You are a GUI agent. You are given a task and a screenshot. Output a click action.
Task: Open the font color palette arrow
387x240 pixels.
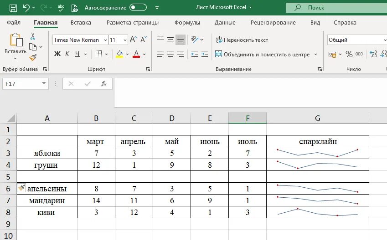tap(144, 54)
